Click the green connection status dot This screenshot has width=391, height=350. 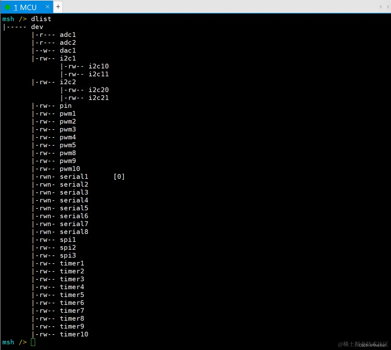[8, 7]
